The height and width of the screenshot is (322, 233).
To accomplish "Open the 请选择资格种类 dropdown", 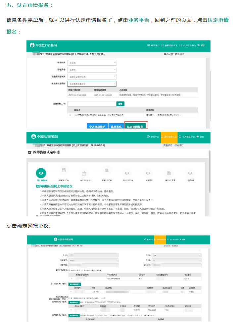I will point(92,77).
